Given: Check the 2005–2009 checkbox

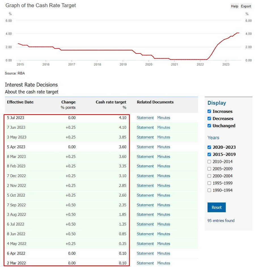Looking at the screenshot, I should [x=209, y=169].
